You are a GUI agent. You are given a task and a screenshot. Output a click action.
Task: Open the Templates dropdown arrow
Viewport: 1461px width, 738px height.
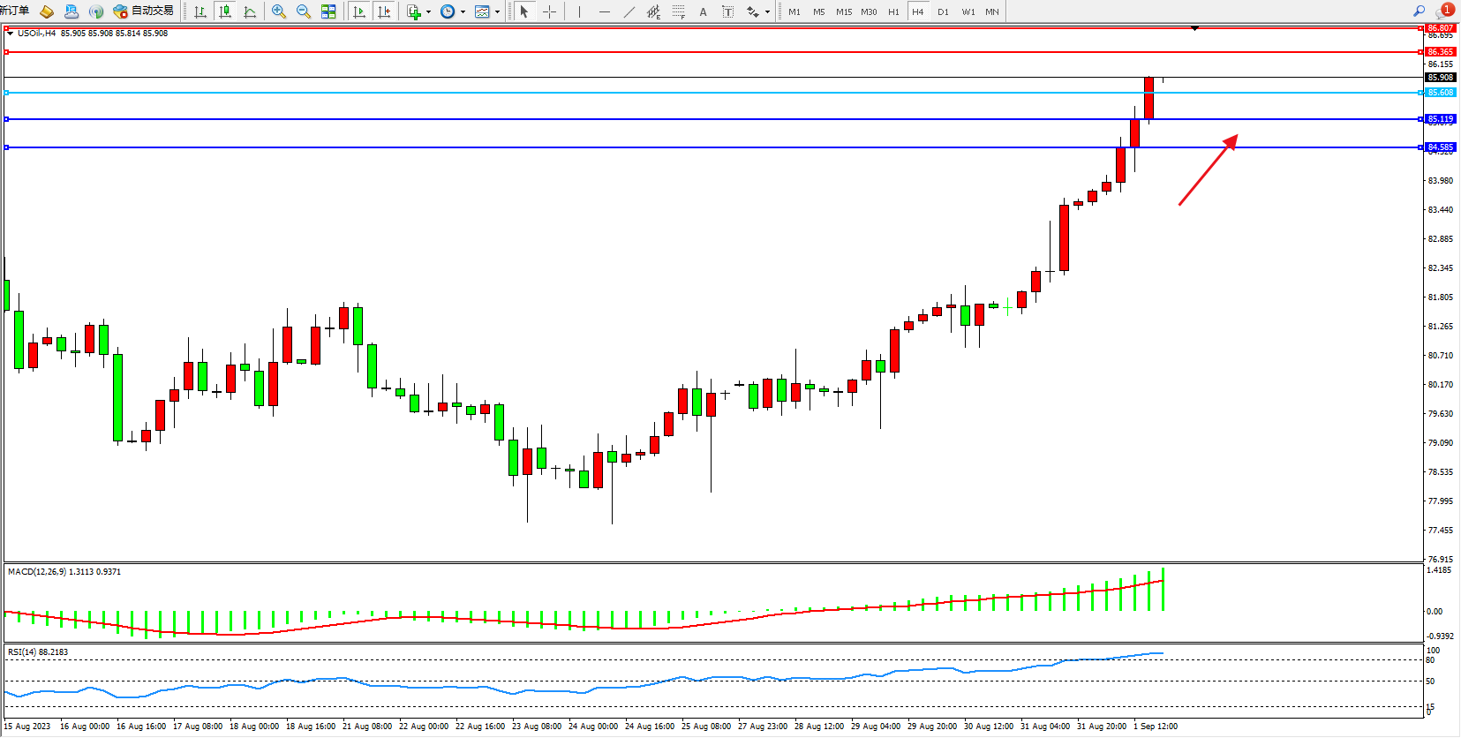pyautogui.click(x=497, y=12)
